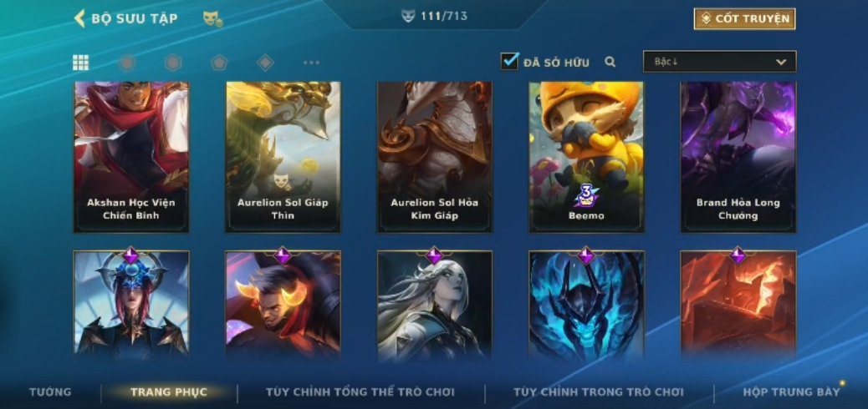The height and width of the screenshot is (409, 868).
Task: Open Tùy Chỉnh Tổng Thể Trò Chơi tab
Action: coord(360,392)
